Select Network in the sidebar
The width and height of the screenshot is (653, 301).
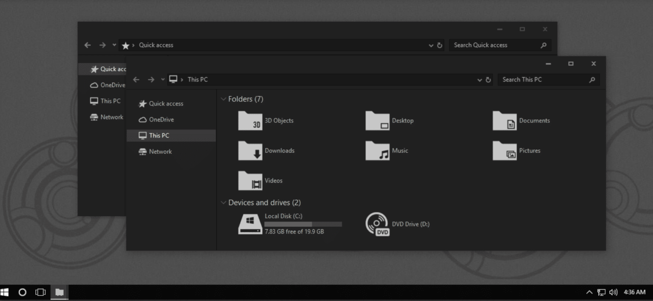(161, 151)
